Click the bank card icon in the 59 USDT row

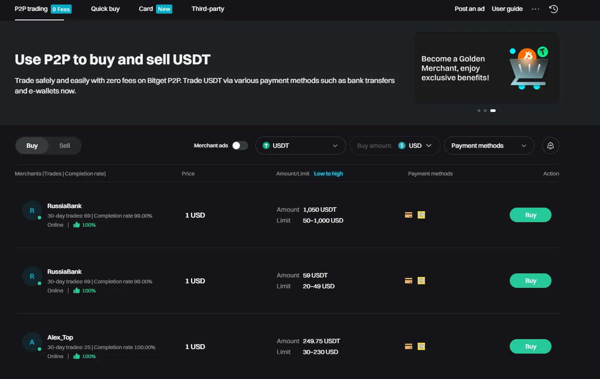pos(409,281)
